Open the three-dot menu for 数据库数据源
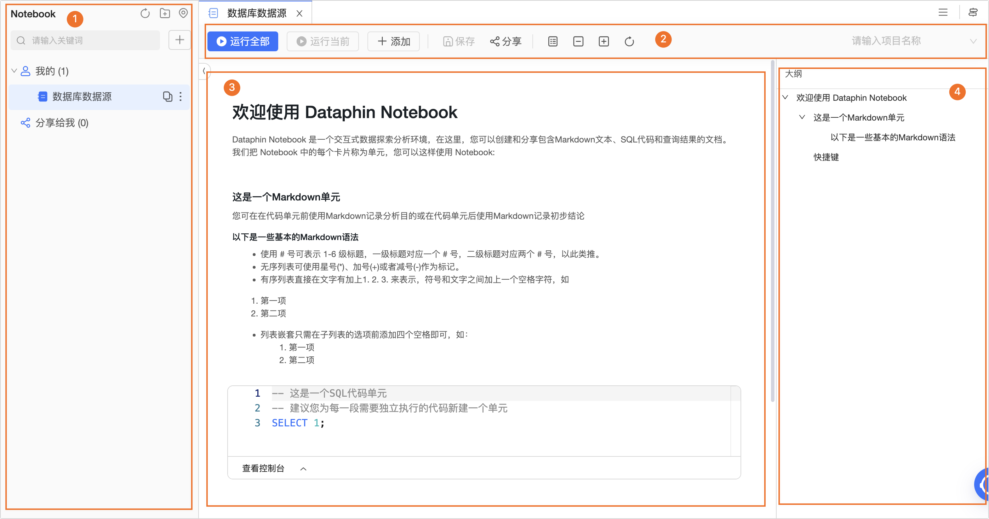Image resolution: width=989 pixels, height=519 pixels. 181,97
